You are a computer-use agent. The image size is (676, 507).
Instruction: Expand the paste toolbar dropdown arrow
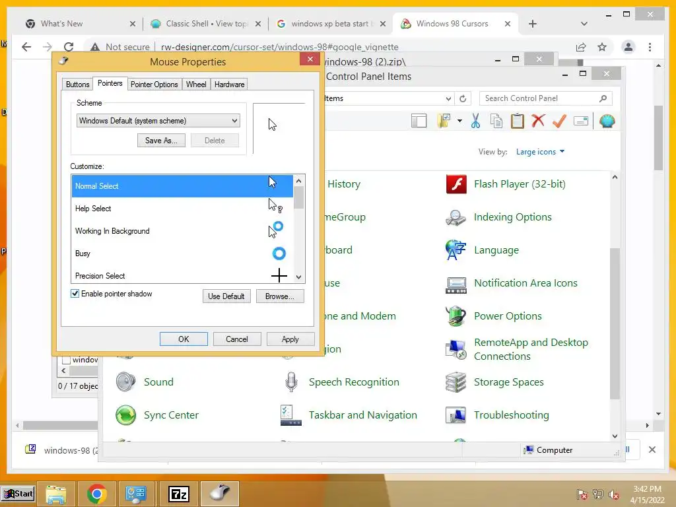459,121
